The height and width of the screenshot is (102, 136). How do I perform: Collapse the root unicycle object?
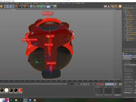pos(123,8)
